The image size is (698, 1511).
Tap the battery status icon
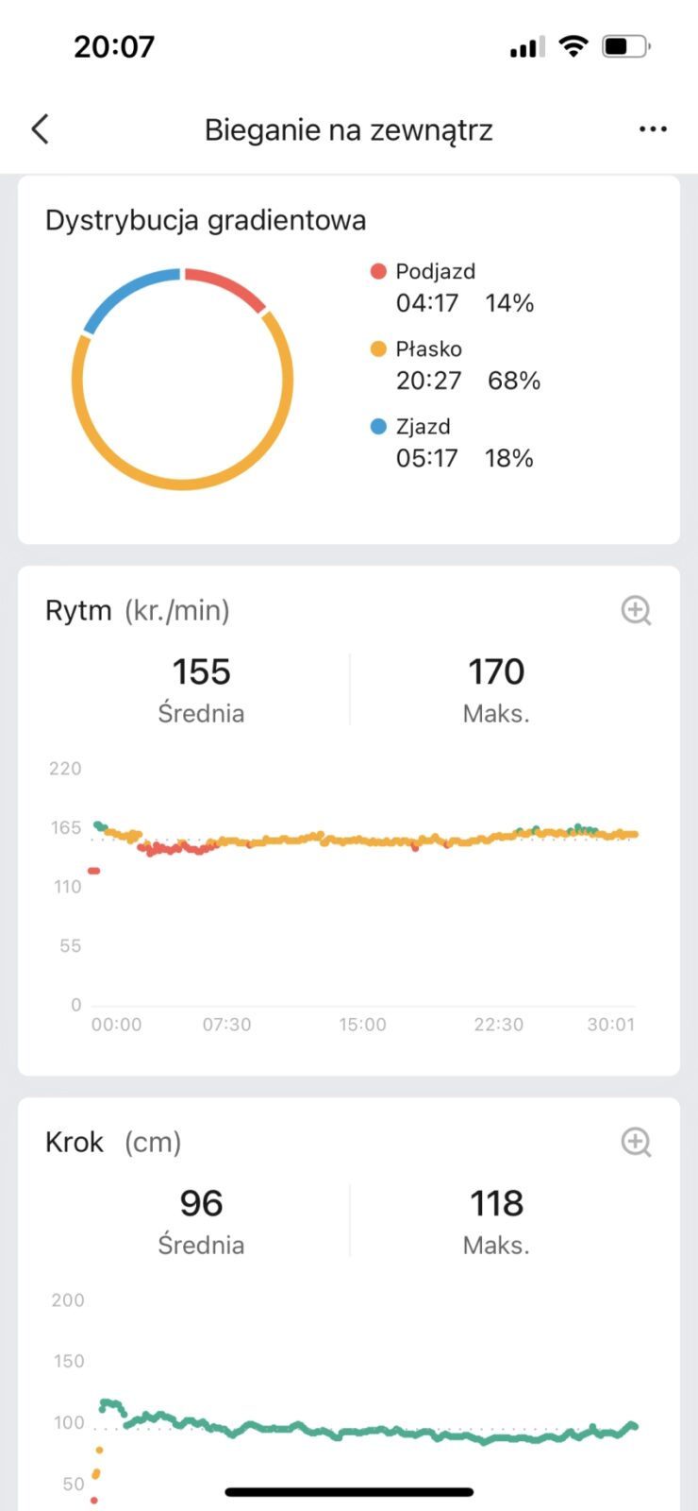(x=625, y=46)
